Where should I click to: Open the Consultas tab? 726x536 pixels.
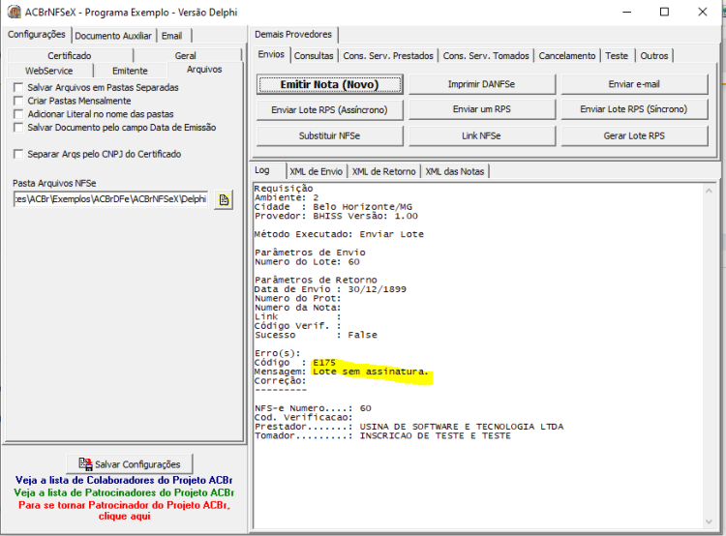[314, 56]
